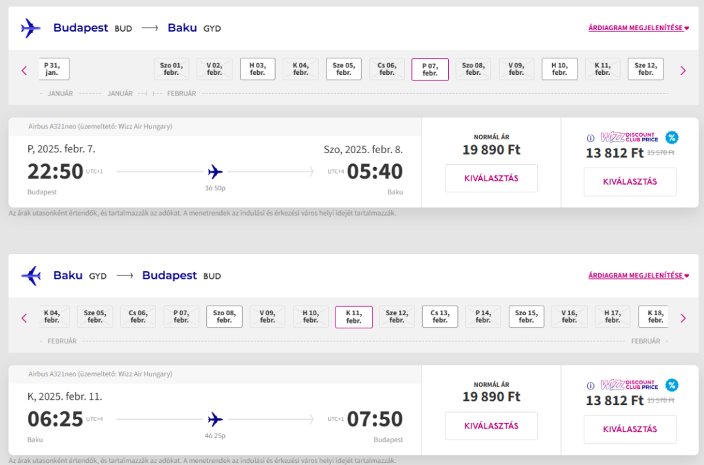Click the percent badge on outbound discount price

(672, 137)
